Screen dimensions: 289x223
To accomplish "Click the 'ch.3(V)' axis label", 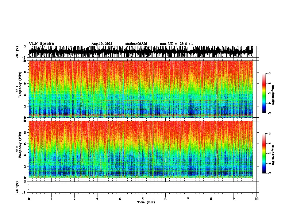I will [18, 187].
